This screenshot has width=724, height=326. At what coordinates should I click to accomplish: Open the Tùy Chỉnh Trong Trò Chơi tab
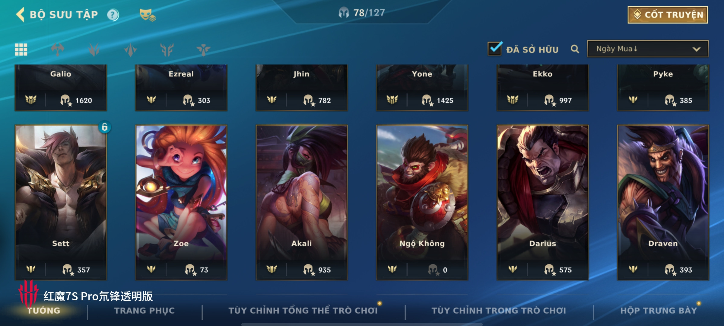click(x=499, y=311)
